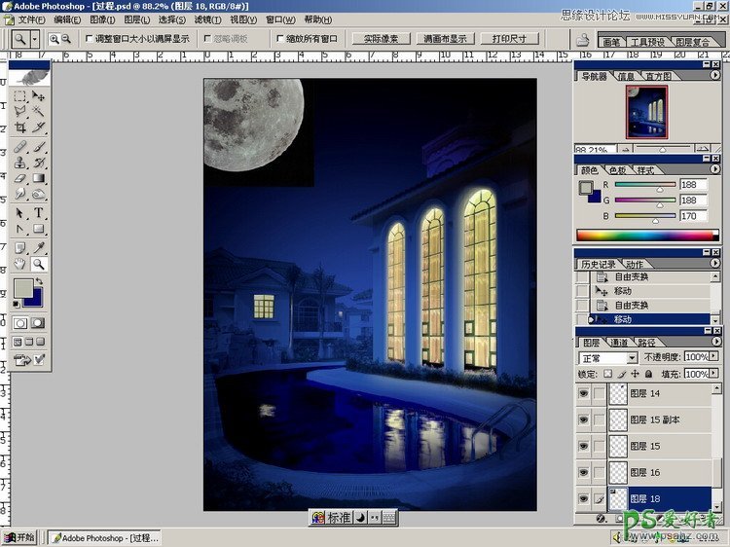730x547 pixels.
Task: Hide layer 图层 15 副本 via eye icon
Action: [584, 419]
